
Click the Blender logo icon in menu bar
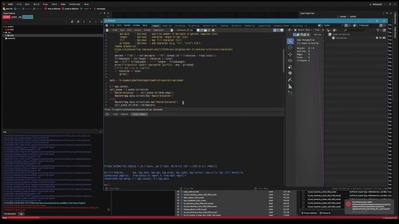tap(107, 26)
